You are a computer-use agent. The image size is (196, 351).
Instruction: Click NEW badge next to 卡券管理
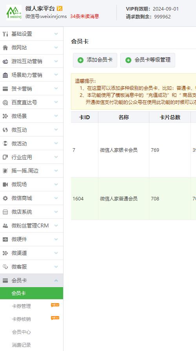click(x=55, y=305)
